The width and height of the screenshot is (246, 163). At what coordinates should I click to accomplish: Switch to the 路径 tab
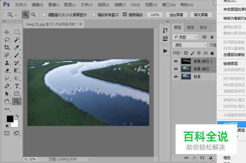tap(203, 27)
